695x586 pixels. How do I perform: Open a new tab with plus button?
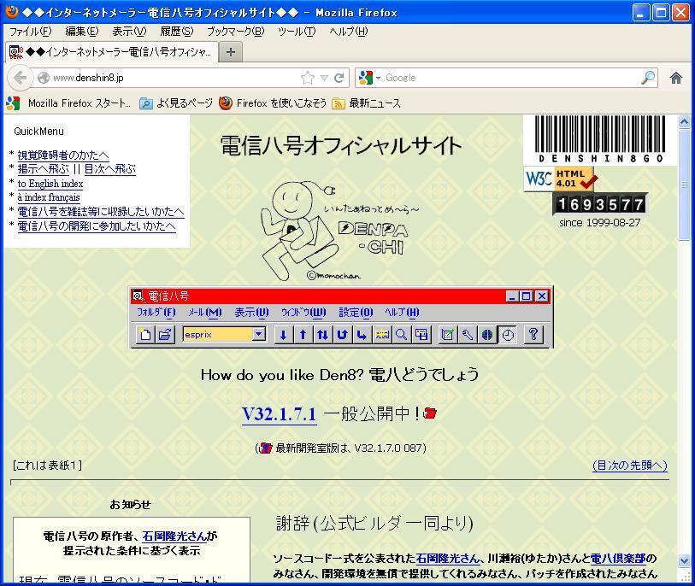pos(231,52)
